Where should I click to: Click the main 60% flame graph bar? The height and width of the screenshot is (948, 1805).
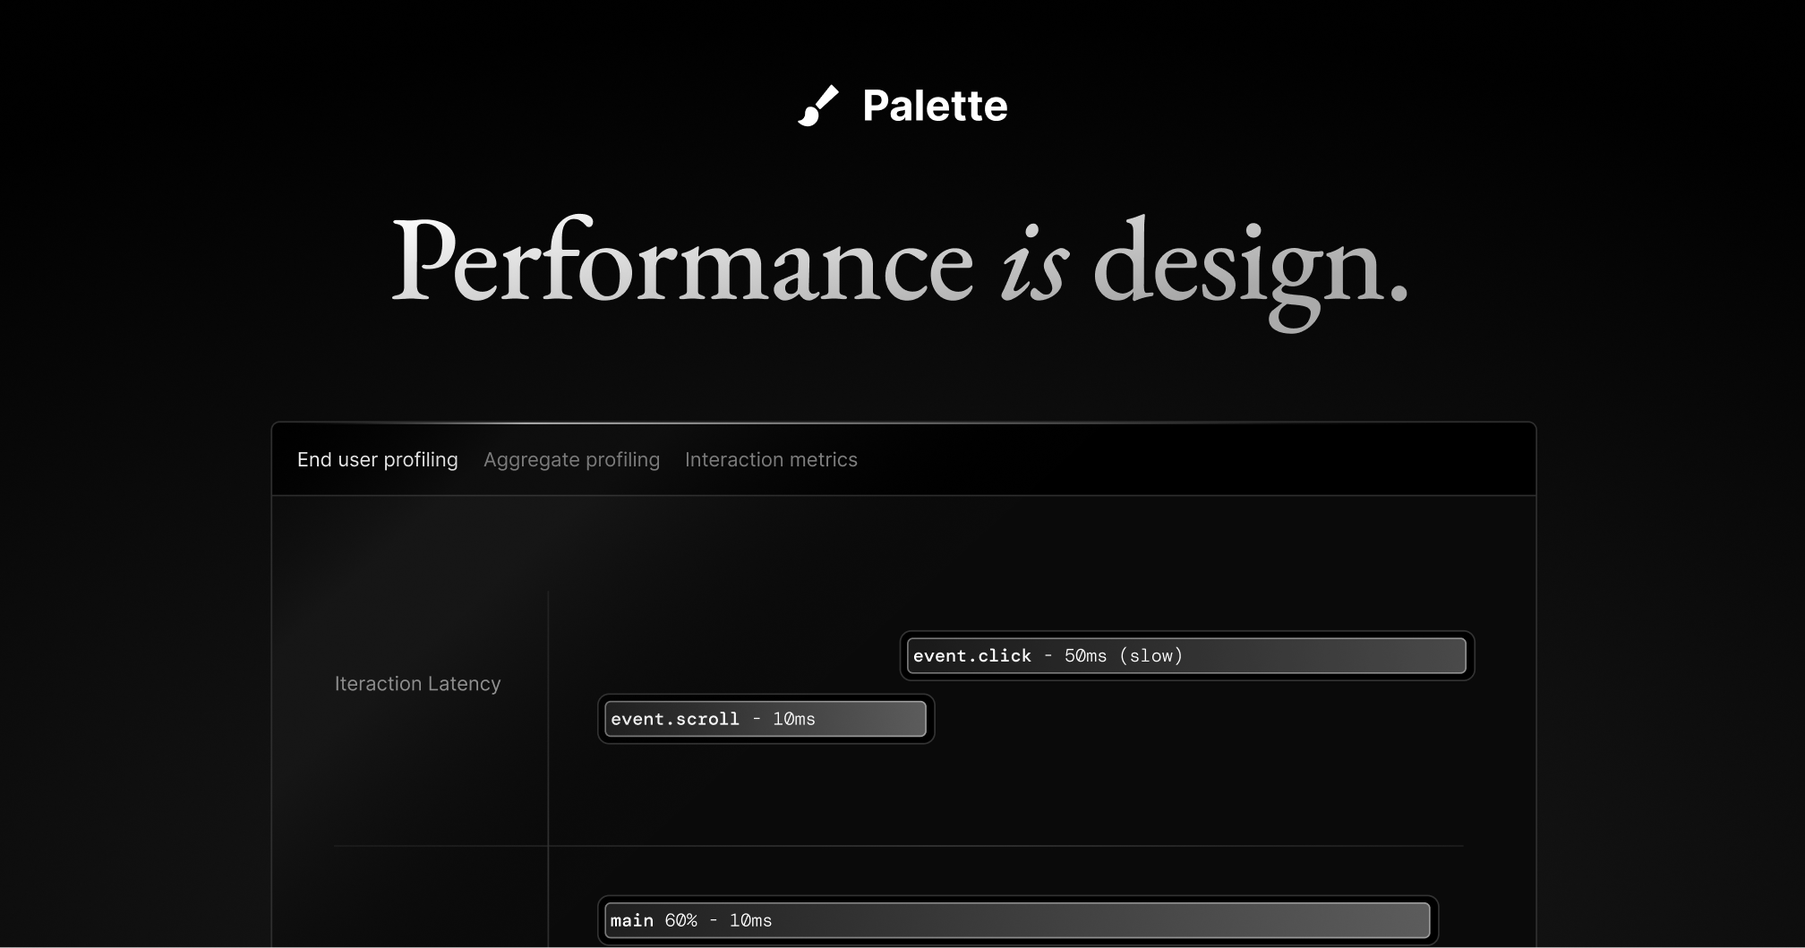[1016, 920]
